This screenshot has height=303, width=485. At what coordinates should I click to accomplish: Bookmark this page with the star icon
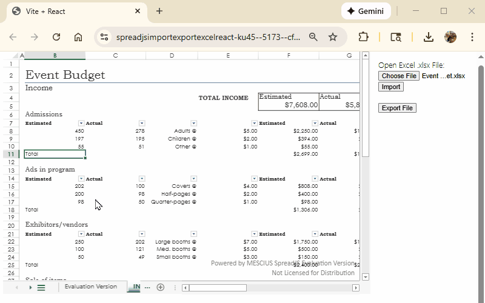pyautogui.click(x=333, y=37)
